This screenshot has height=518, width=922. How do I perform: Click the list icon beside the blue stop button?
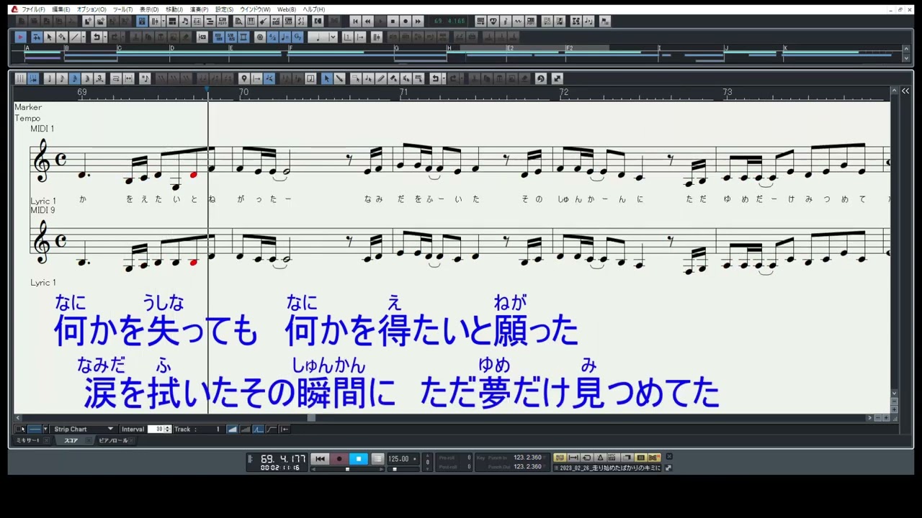pos(377,459)
